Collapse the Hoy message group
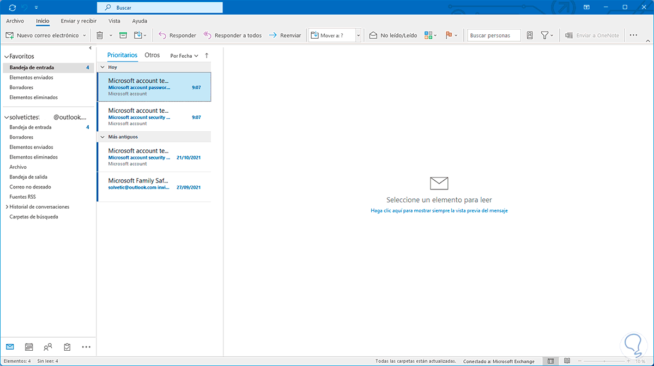 click(102, 67)
